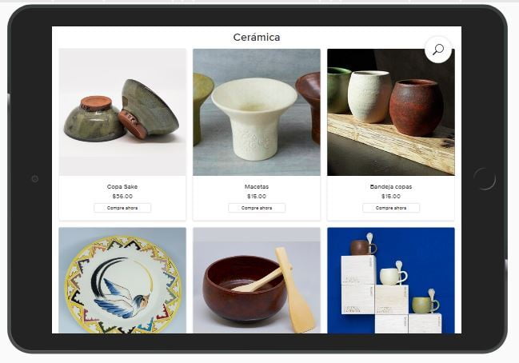Click Compre ahora under Macetas
Viewport: 519px width, 363px height.
[257, 208]
